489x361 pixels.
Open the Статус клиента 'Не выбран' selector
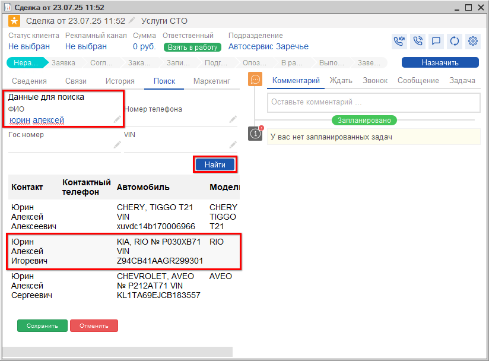pyautogui.click(x=29, y=46)
